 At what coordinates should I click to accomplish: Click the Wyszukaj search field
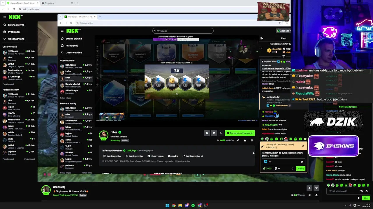pos(183,31)
